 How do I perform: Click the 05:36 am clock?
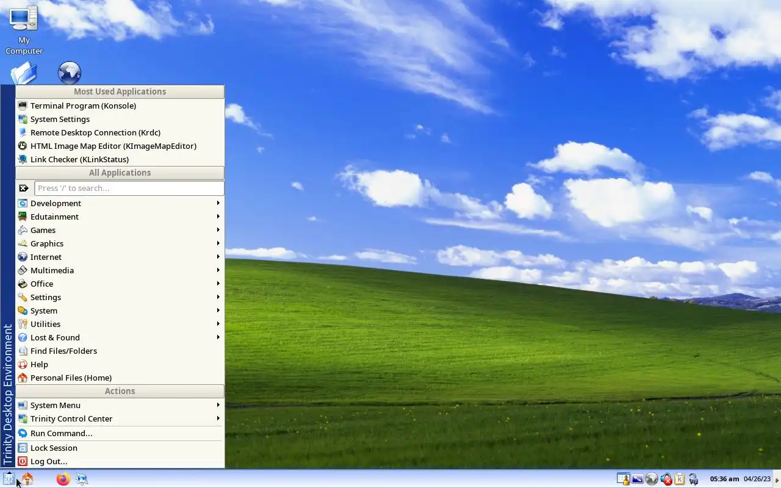[724, 479]
